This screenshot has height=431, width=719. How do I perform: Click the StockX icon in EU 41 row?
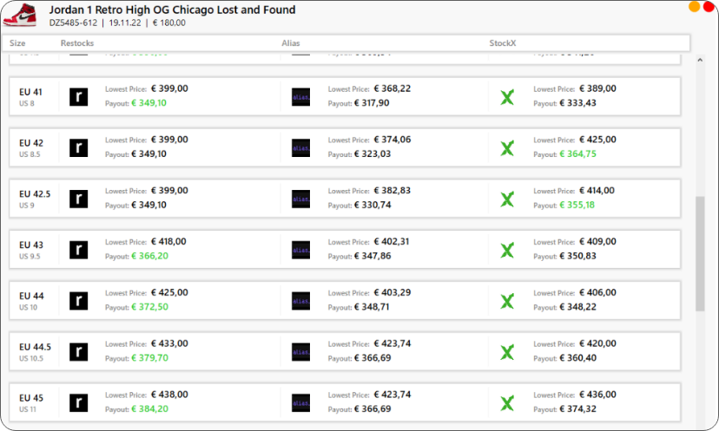[507, 97]
